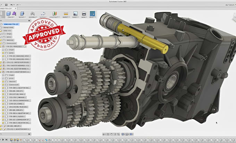The width and height of the screenshot is (236, 143).
Task: Jump to timeline end with skip-forward button
Action: pyautogui.click(x=7, y=140)
